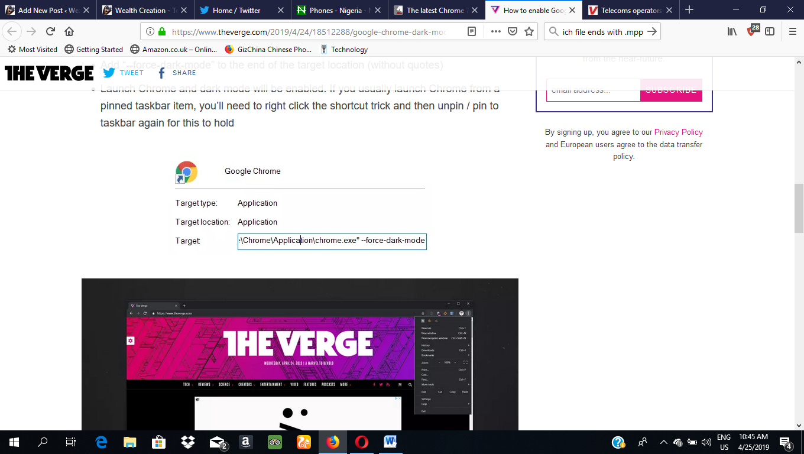Switch to Phones - Nigeria tab
The height and width of the screenshot is (454, 804).
pos(339,10)
